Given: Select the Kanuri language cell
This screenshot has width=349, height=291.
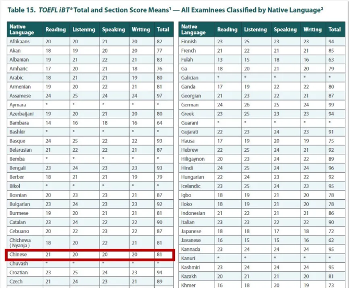Looking at the screenshot, I should (197, 259).
